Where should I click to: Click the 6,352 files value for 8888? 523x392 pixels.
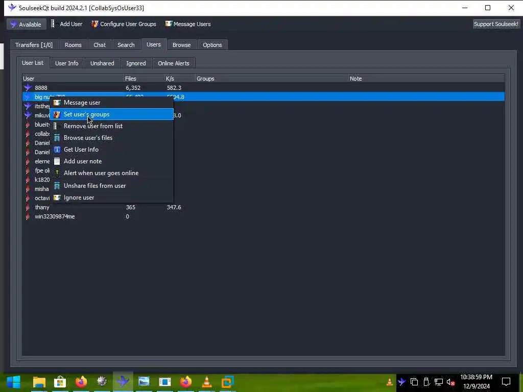(133, 88)
